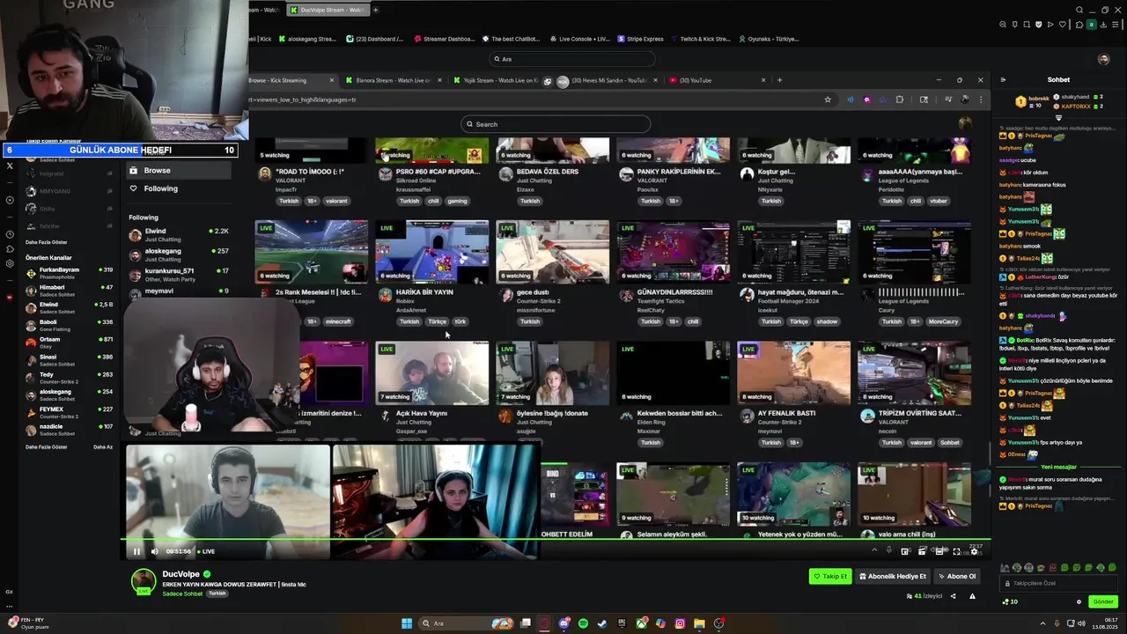Open a new outer browser tab
This screenshot has height=634, width=1127.
click(x=375, y=10)
